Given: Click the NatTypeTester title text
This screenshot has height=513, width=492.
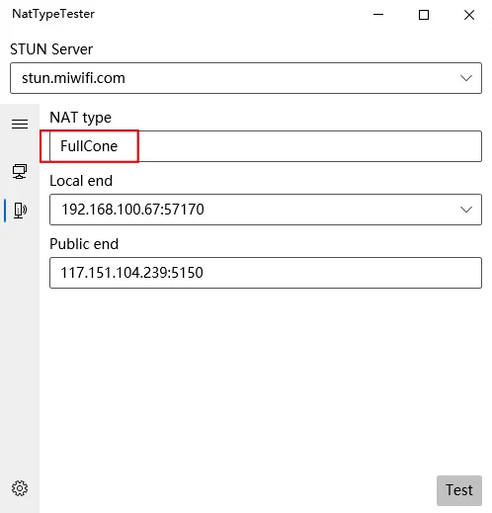Looking at the screenshot, I should click(53, 14).
